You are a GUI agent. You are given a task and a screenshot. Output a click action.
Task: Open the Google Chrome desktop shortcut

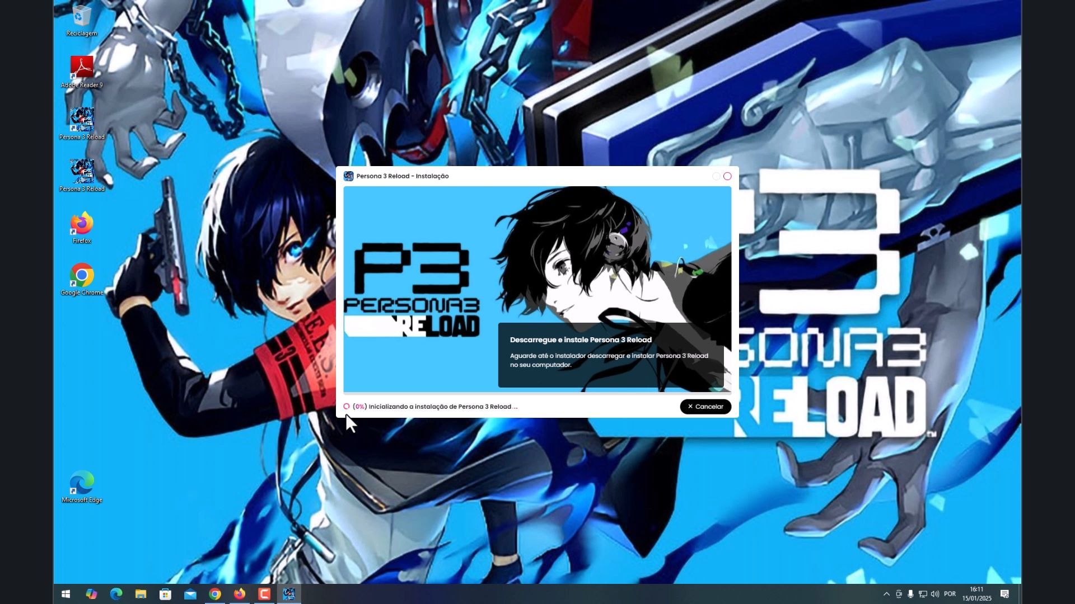(x=82, y=280)
